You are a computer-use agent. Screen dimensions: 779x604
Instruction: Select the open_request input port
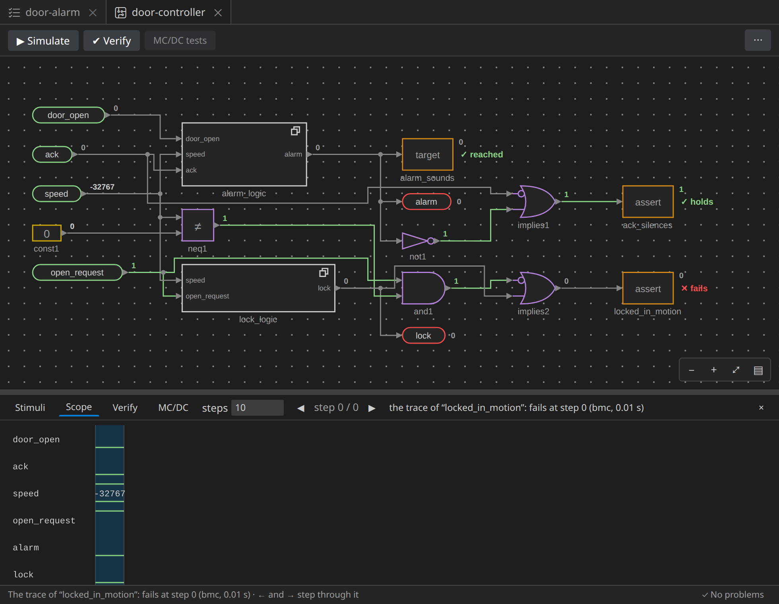pos(77,272)
